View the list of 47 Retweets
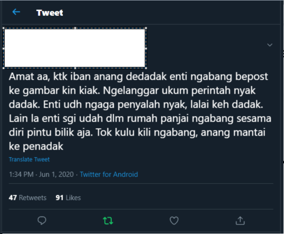Screen dimensions: 284x234 click(x=27, y=197)
